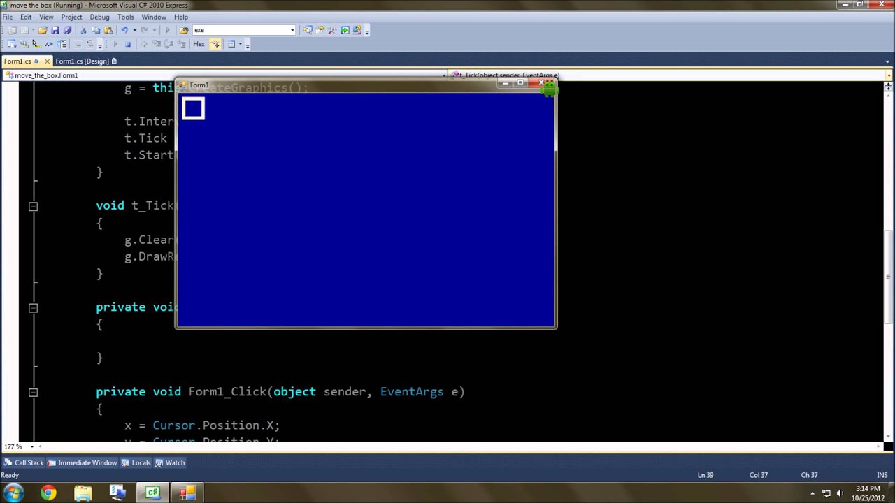Screen dimensions: 895x503
Task: Open File icon in the toolbar
Action: click(x=43, y=30)
